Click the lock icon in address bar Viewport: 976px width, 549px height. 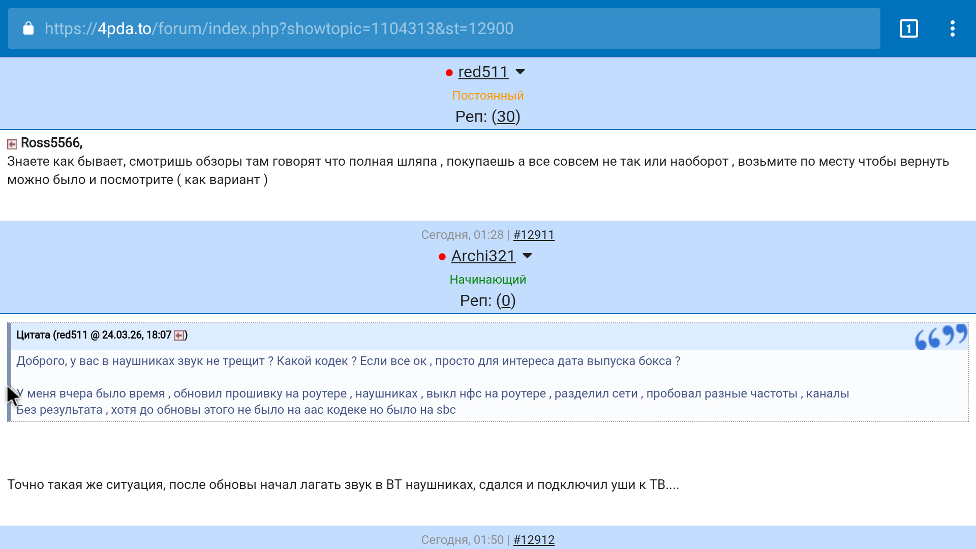pos(28,28)
